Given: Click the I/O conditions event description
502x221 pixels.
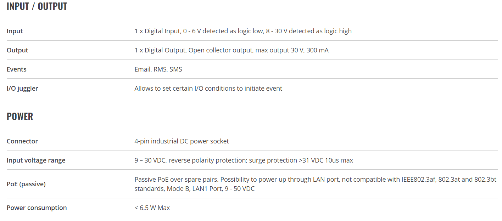Looking at the screenshot, I should tap(208, 89).
